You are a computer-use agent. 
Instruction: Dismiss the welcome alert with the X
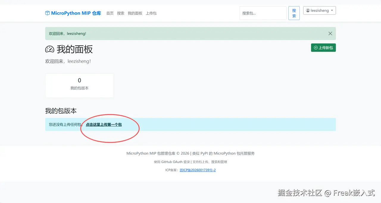(x=330, y=34)
